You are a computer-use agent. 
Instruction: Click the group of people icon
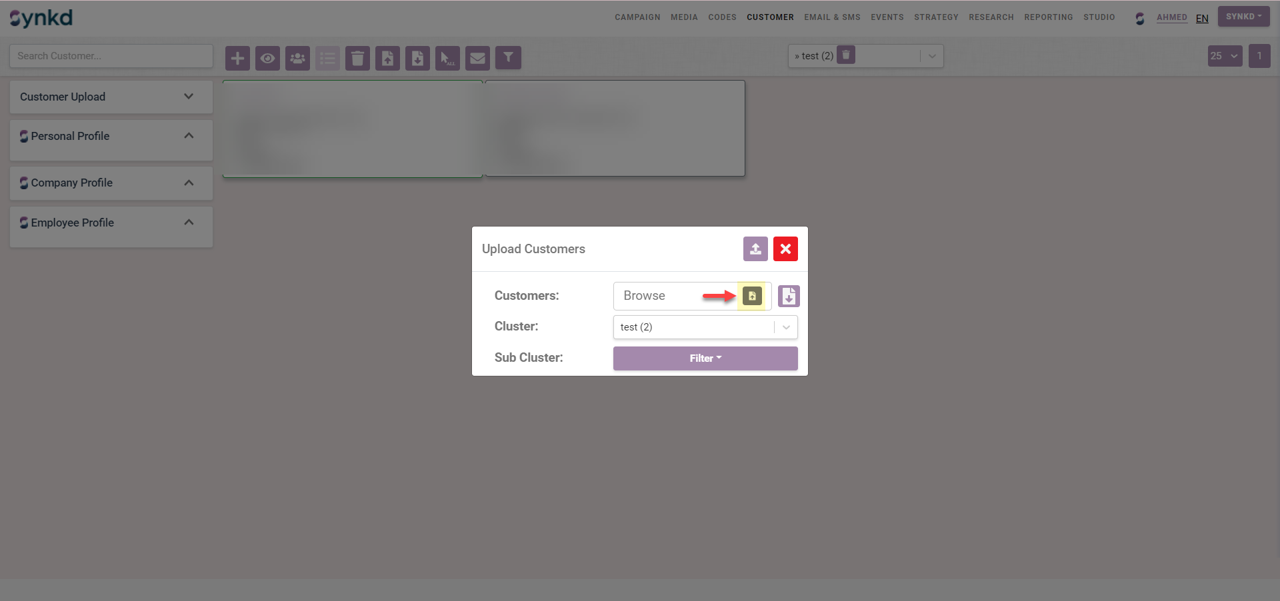tap(297, 58)
